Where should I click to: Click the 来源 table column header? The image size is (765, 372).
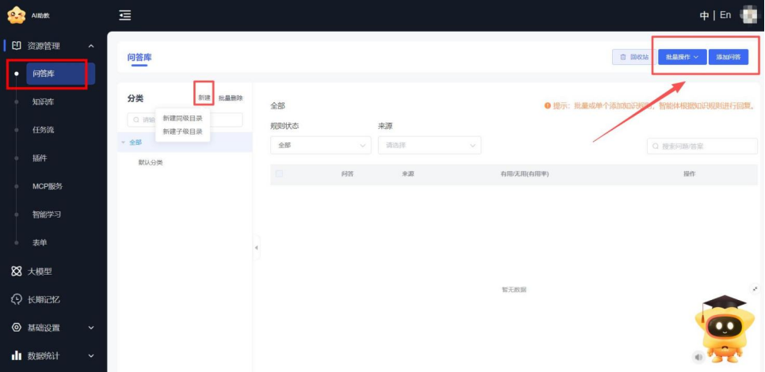(408, 174)
